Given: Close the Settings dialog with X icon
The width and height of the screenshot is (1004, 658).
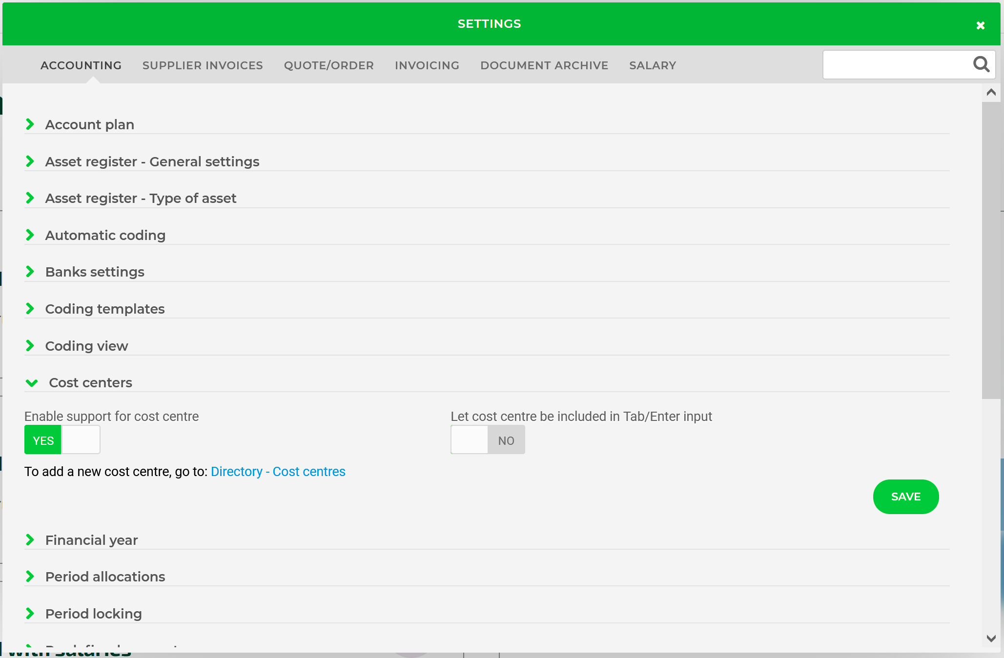Looking at the screenshot, I should coord(980,25).
